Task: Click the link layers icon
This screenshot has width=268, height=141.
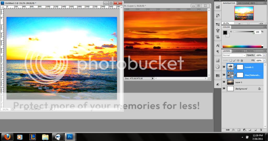Action: [x=228, y=130]
